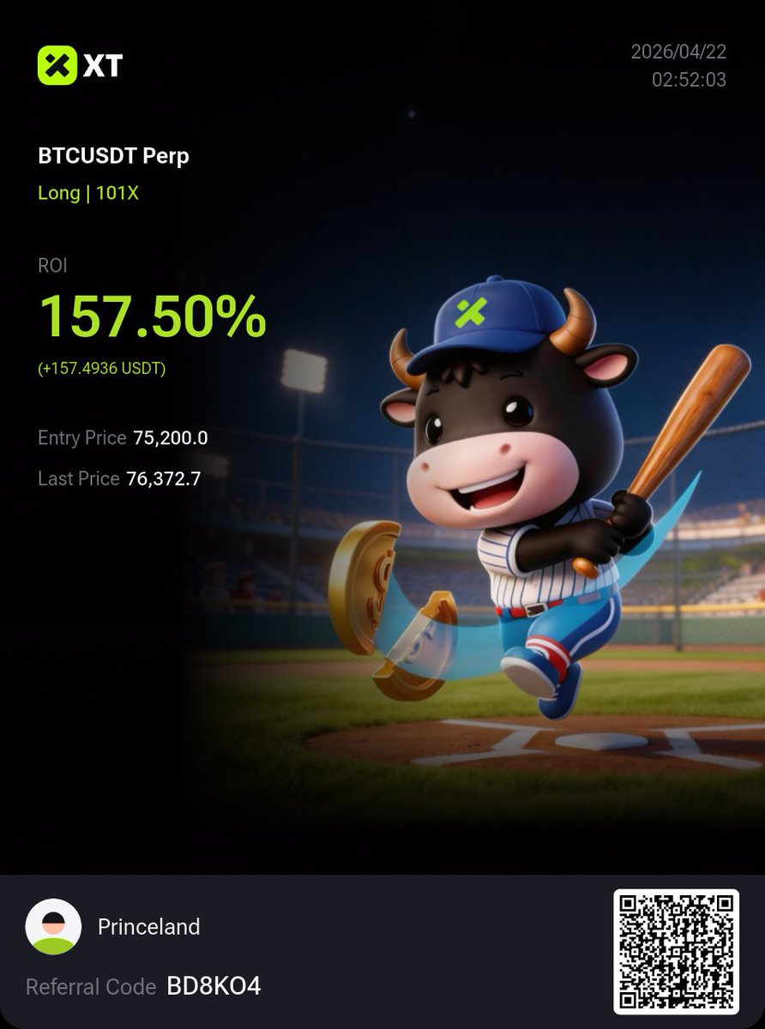
Task: Click the XT logo icon
Action: pyautogui.click(x=58, y=64)
